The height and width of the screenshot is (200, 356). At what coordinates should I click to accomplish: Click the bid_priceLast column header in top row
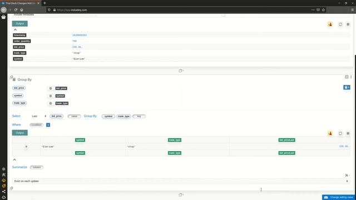287,140
